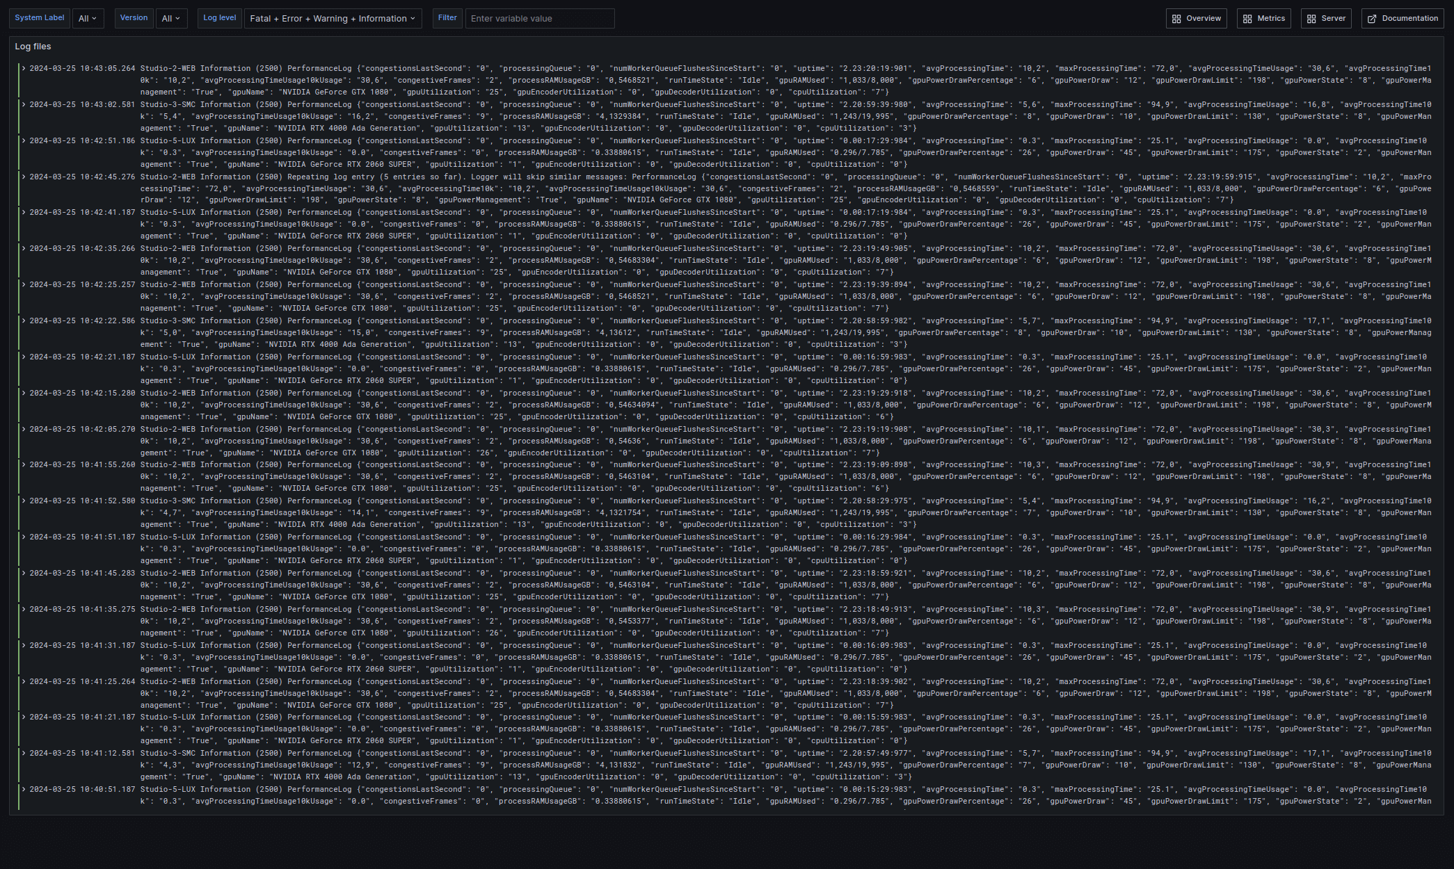Expand the 10:42:22.586 Studio-3-SMC log entry
Screen dimensions: 1454x869
point(24,321)
